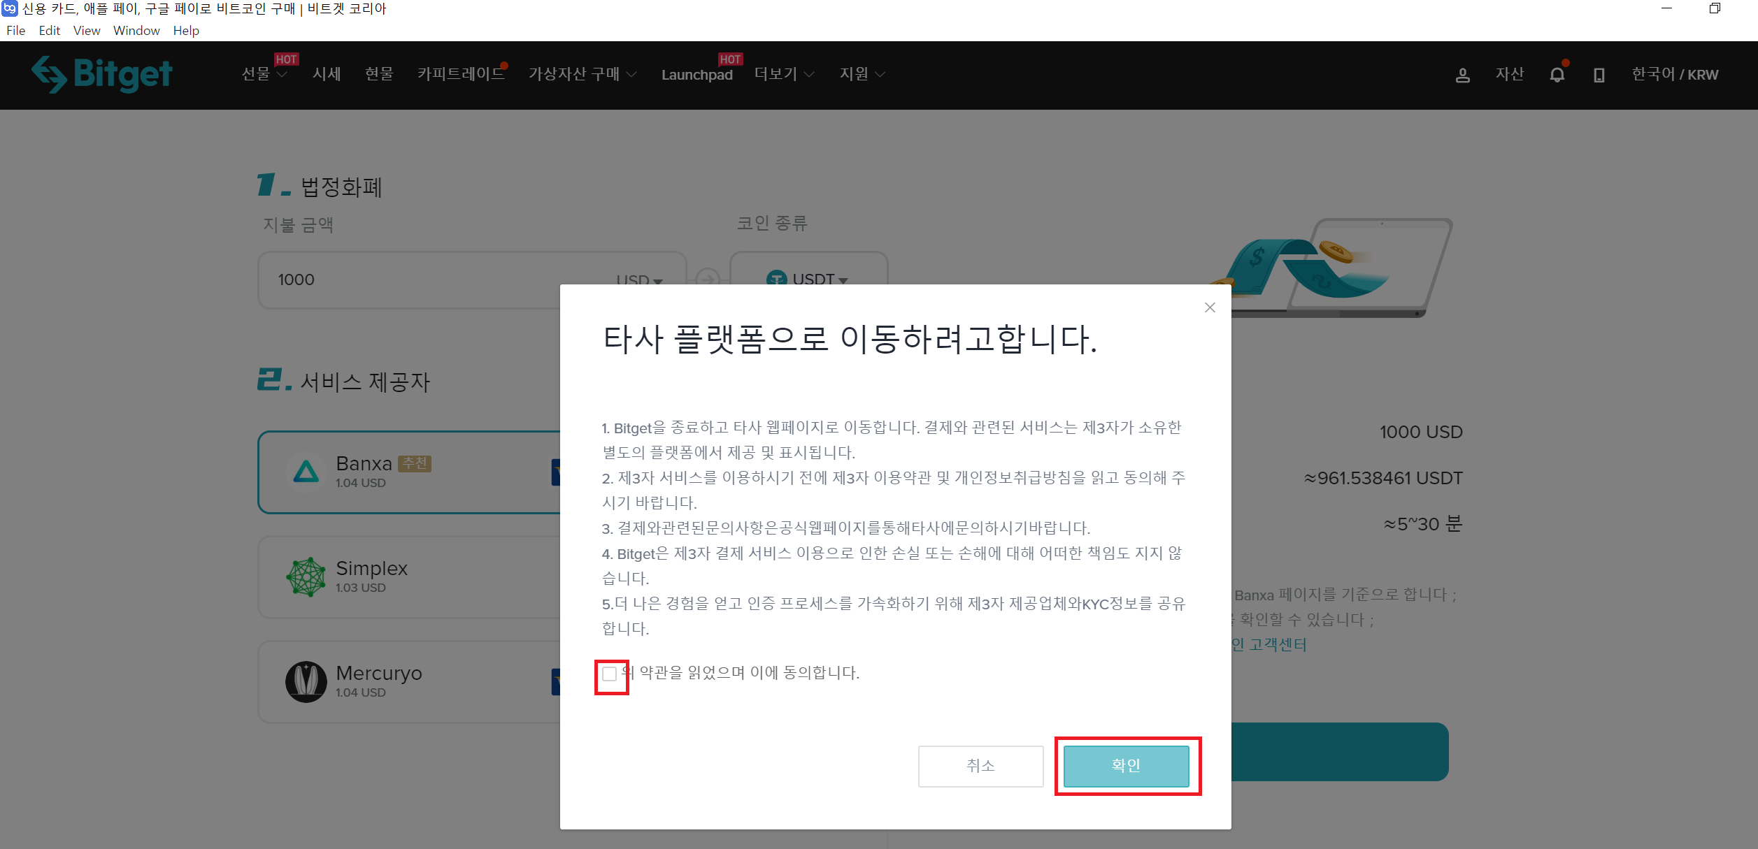Restore the window using title bar button
Image resolution: width=1758 pixels, height=849 pixels.
tap(1715, 8)
